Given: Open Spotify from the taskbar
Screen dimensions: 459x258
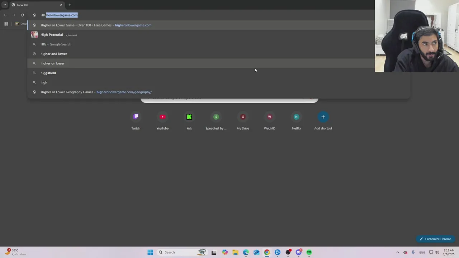Looking at the screenshot, I should 309,252.
